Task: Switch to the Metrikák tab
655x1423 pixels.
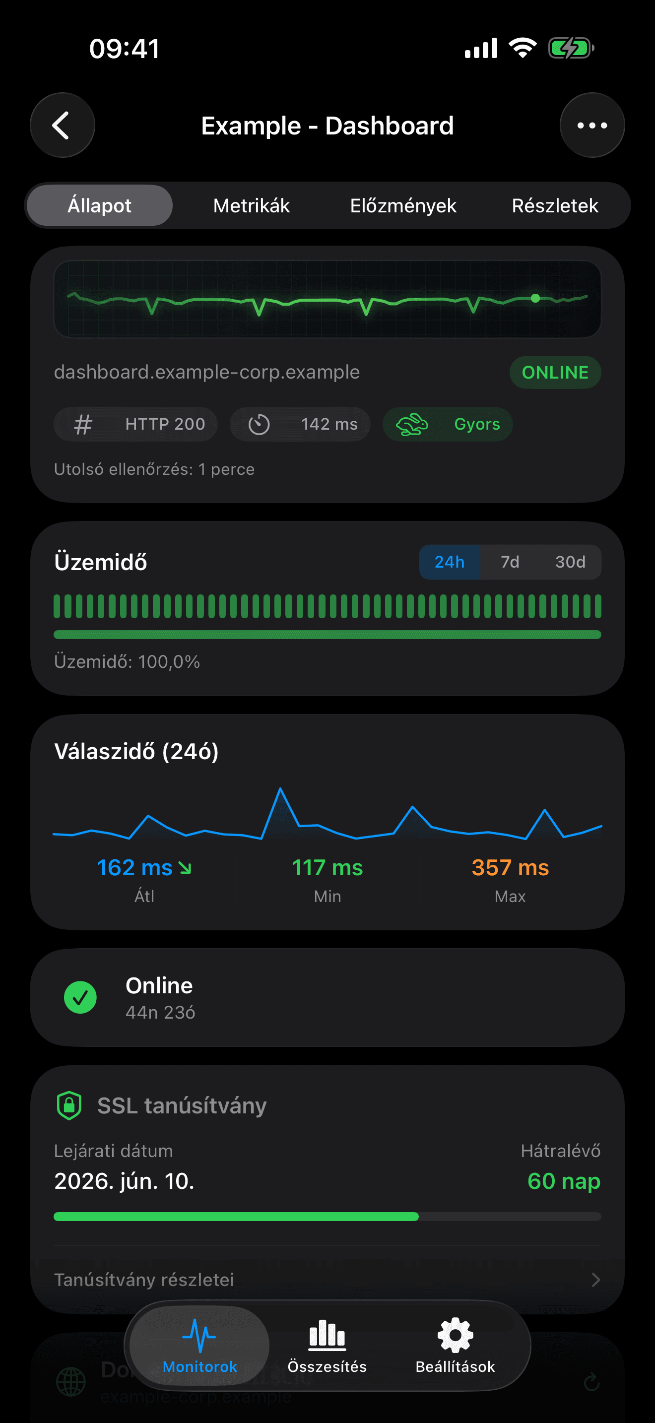Action: click(251, 205)
